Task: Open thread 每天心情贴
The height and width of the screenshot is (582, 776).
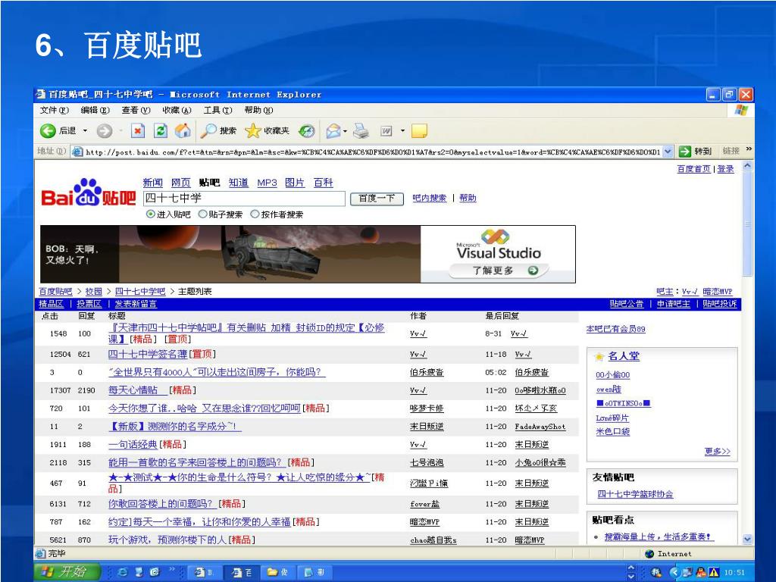Action: (x=133, y=390)
